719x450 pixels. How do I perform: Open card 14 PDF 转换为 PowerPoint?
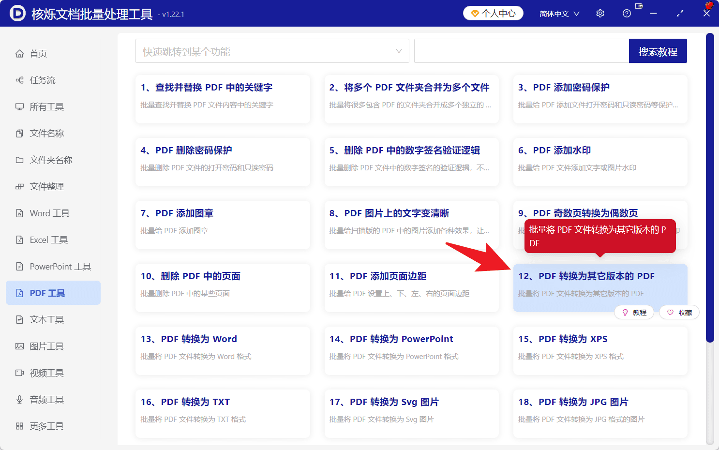pos(411,351)
